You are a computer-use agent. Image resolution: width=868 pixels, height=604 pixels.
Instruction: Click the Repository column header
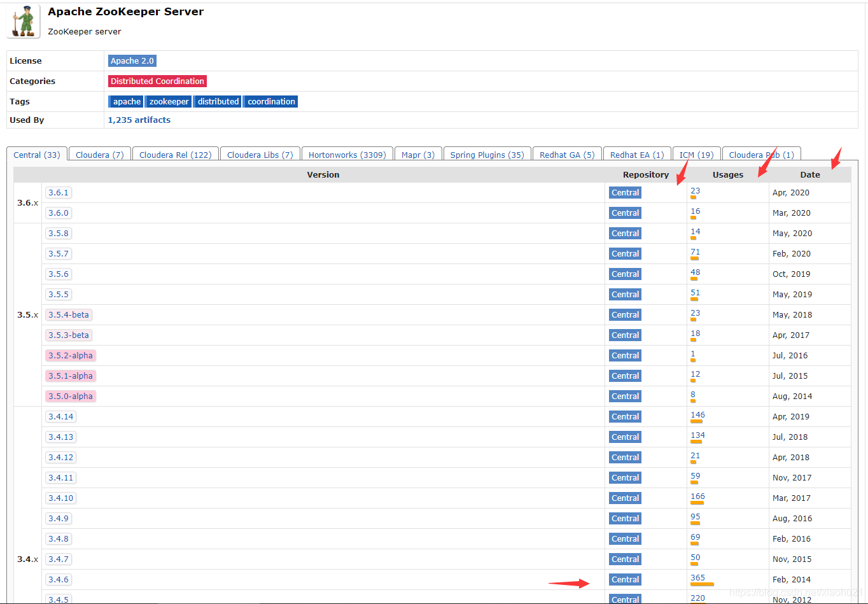(x=645, y=174)
